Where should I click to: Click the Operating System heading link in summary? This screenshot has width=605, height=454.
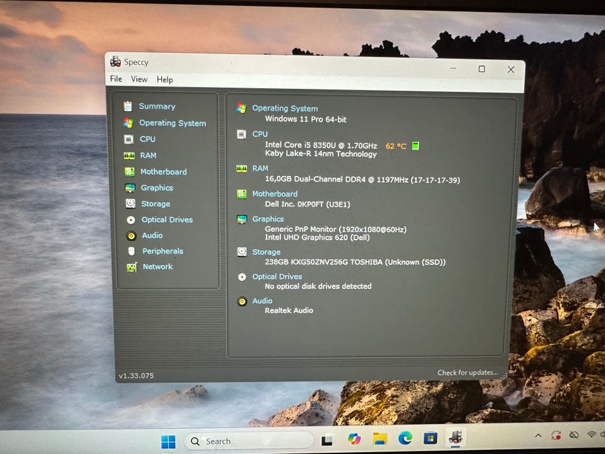[285, 108]
